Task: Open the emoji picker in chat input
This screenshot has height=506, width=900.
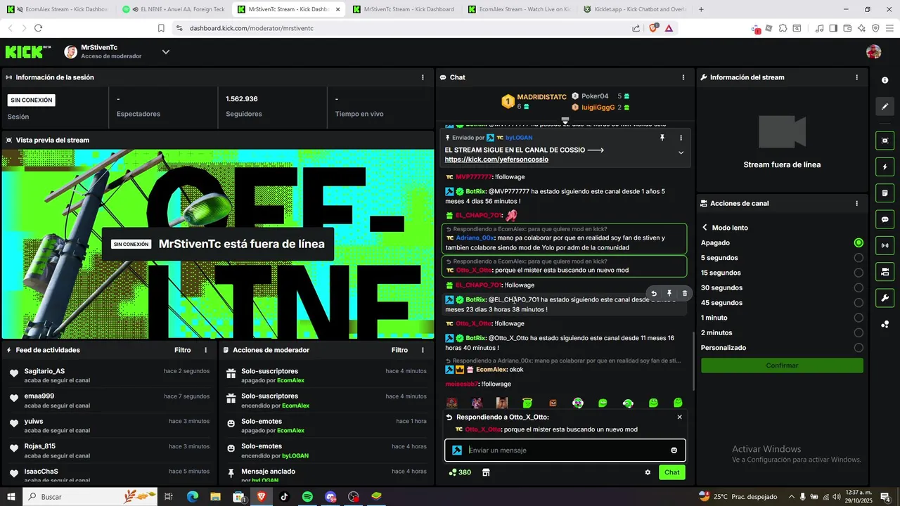Action: [x=674, y=450]
